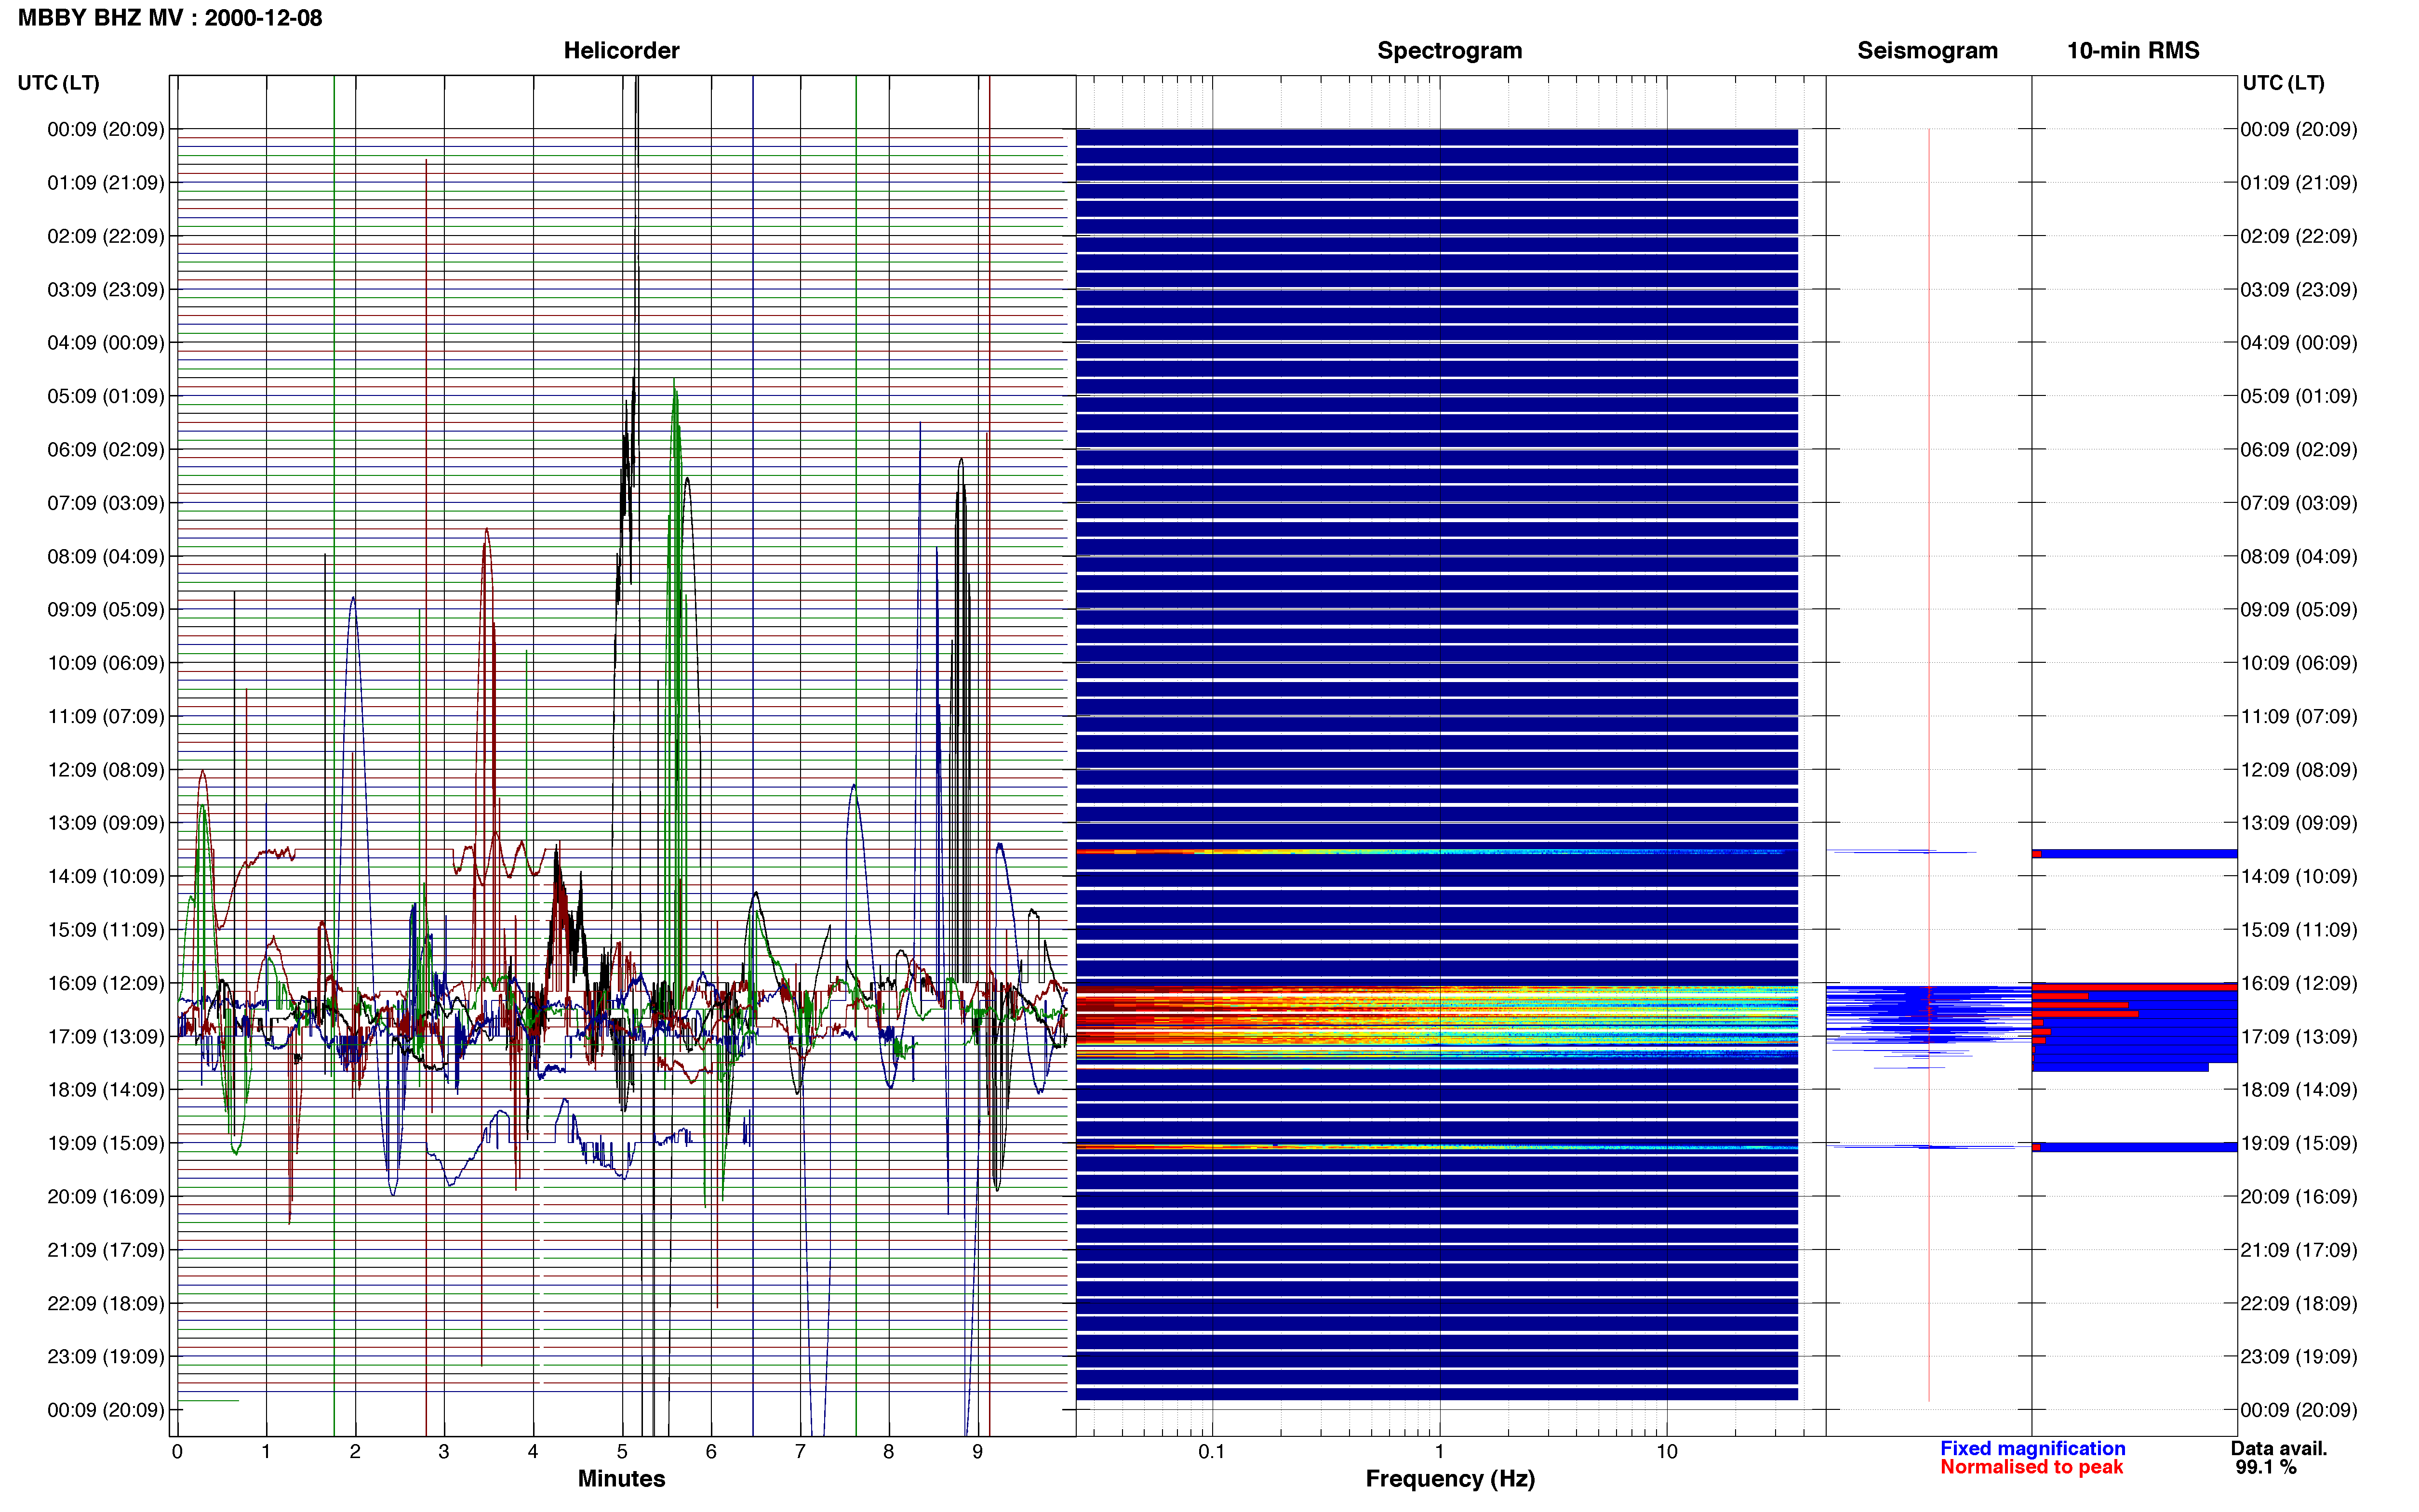This screenshot has width=2419, height=1512.
Task: Click the 'Minutes' x-axis label
Action: point(621,1478)
